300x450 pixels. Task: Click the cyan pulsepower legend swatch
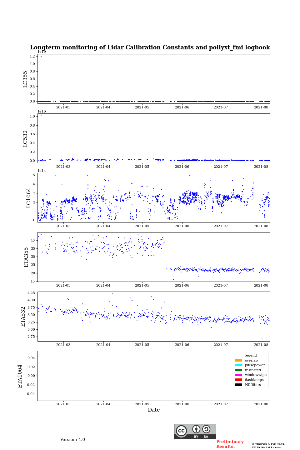click(x=239, y=365)
